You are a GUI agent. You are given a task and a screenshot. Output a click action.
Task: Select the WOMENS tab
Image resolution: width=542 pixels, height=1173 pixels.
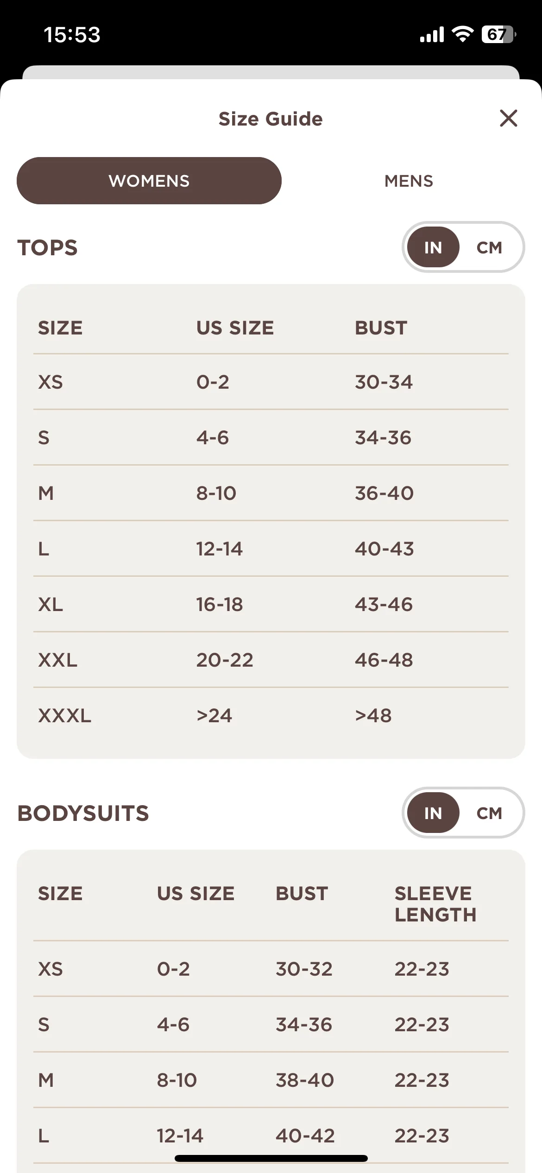tap(149, 181)
